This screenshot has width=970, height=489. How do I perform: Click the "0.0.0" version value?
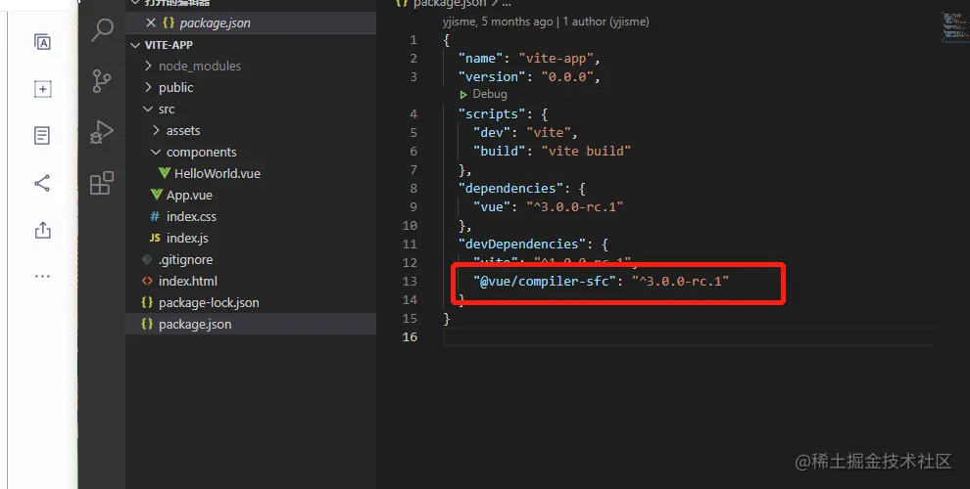click(567, 76)
